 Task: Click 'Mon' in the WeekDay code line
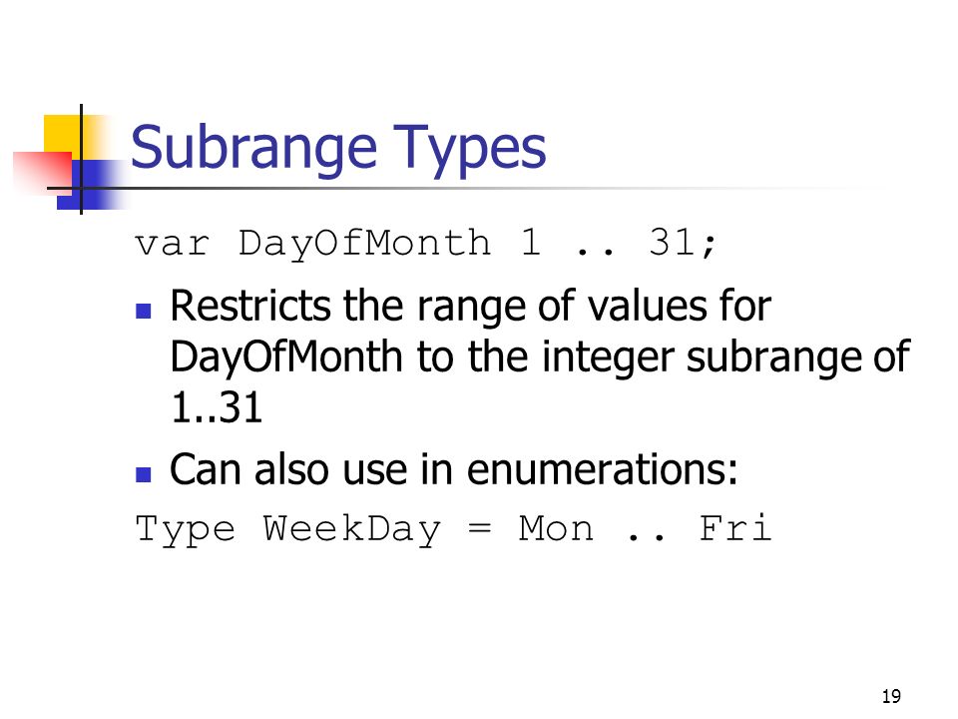tap(556, 528)
